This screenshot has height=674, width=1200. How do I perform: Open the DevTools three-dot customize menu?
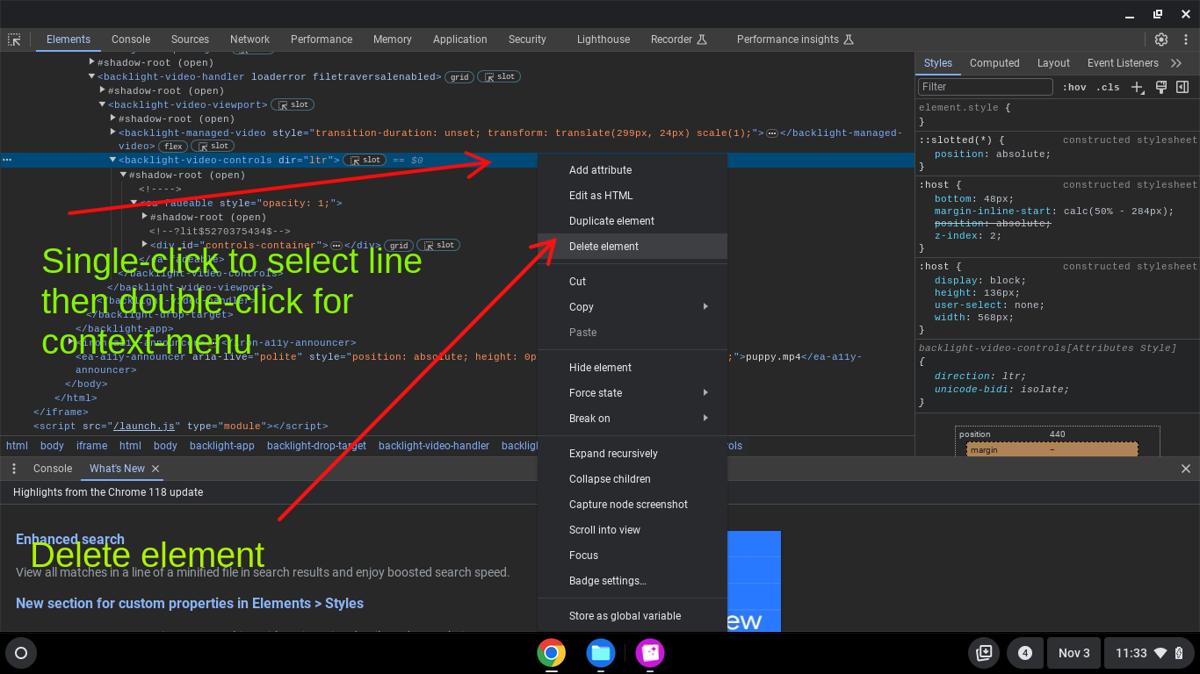click(x=1186, y=39)
